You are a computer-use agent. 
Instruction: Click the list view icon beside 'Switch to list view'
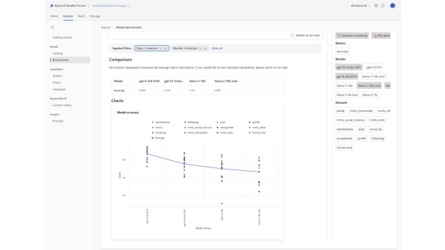tap(292, 35)
